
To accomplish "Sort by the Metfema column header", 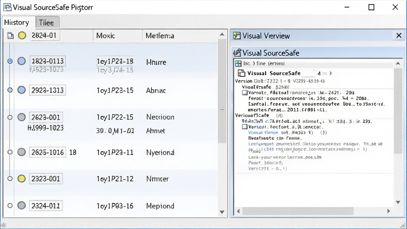I will tap(160, 35).
